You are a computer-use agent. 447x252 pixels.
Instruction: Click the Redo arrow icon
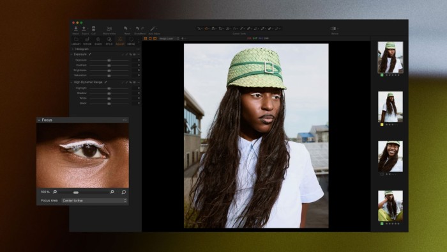pos(142,29)
